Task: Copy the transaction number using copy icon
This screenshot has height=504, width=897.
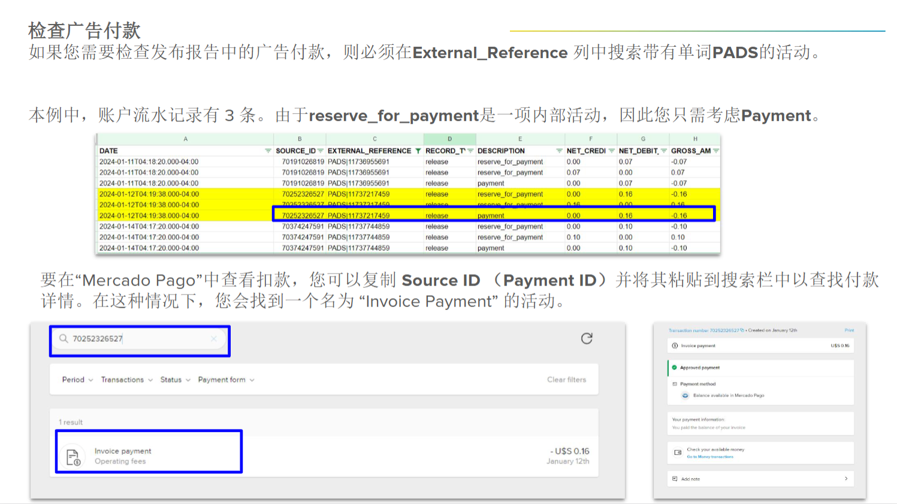Action: coord(742,330)
